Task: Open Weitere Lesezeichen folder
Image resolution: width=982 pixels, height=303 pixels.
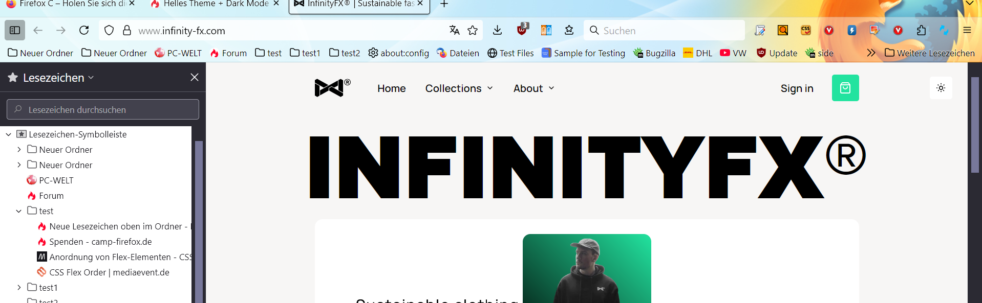Action: point(930,53)
